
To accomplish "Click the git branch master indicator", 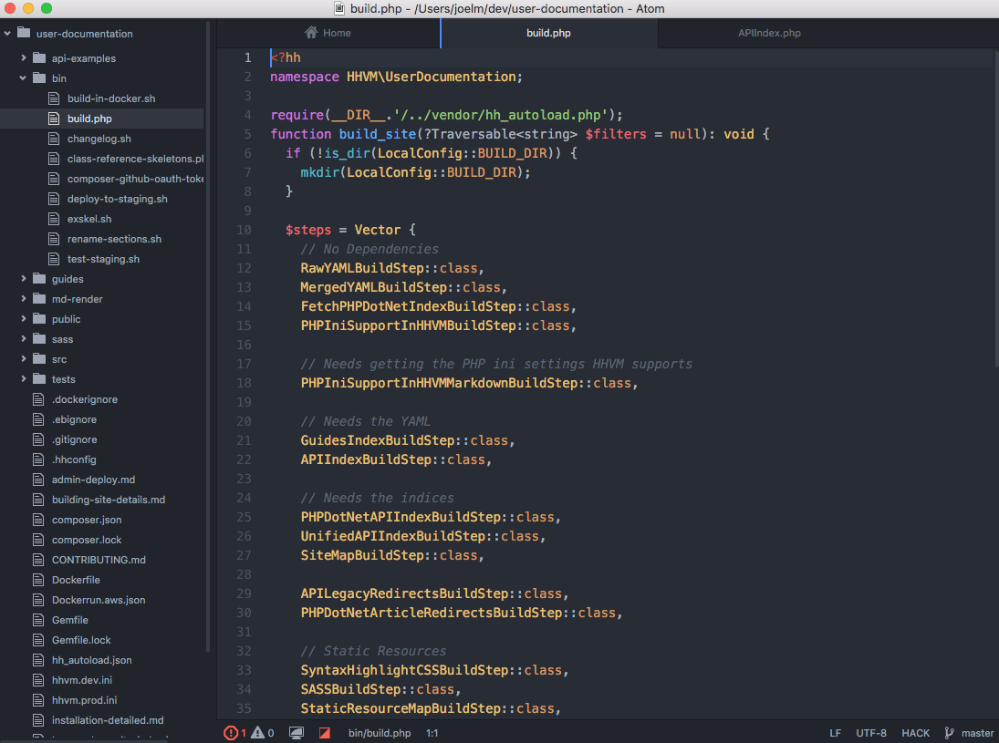I will tap(968, 733).
